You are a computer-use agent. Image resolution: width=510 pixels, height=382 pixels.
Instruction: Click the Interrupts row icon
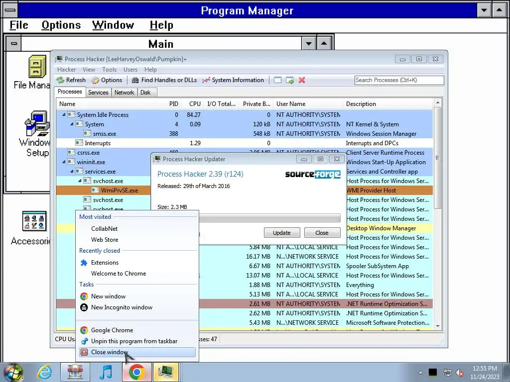[79, 143]
